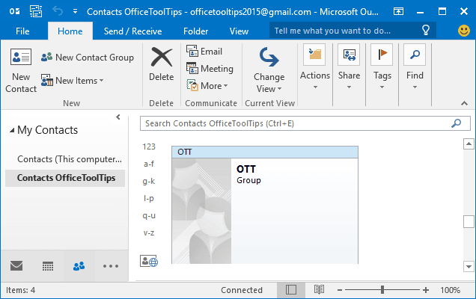The image size is (476, 299).
Task: Switch to the Send / Receive tab
Action: (x=132, y=31)
